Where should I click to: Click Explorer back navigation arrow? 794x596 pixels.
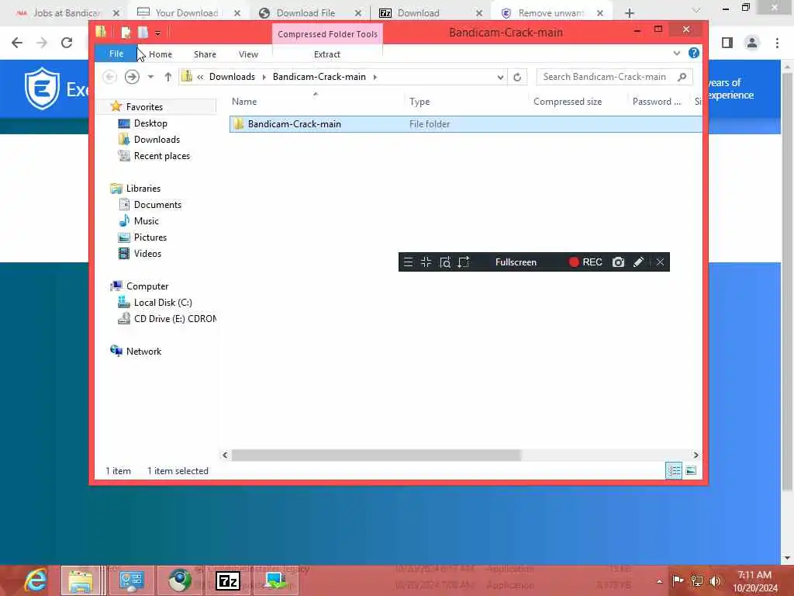pos(109,77)
